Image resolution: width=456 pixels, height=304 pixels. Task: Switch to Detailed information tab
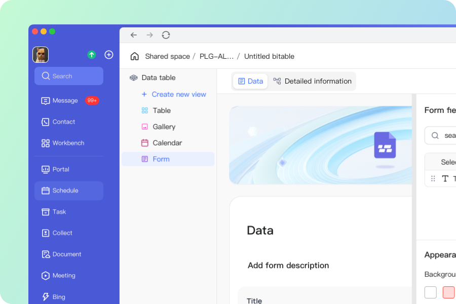pos(312,81)
